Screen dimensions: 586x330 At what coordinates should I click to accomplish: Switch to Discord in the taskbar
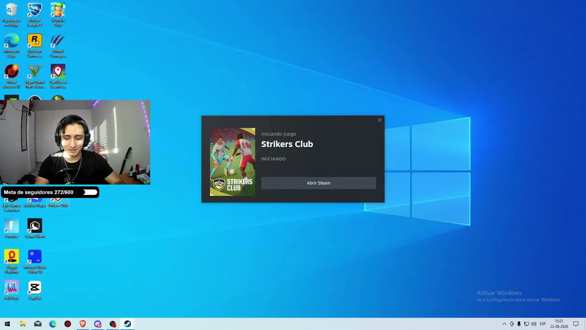click(x=98, y=324)
